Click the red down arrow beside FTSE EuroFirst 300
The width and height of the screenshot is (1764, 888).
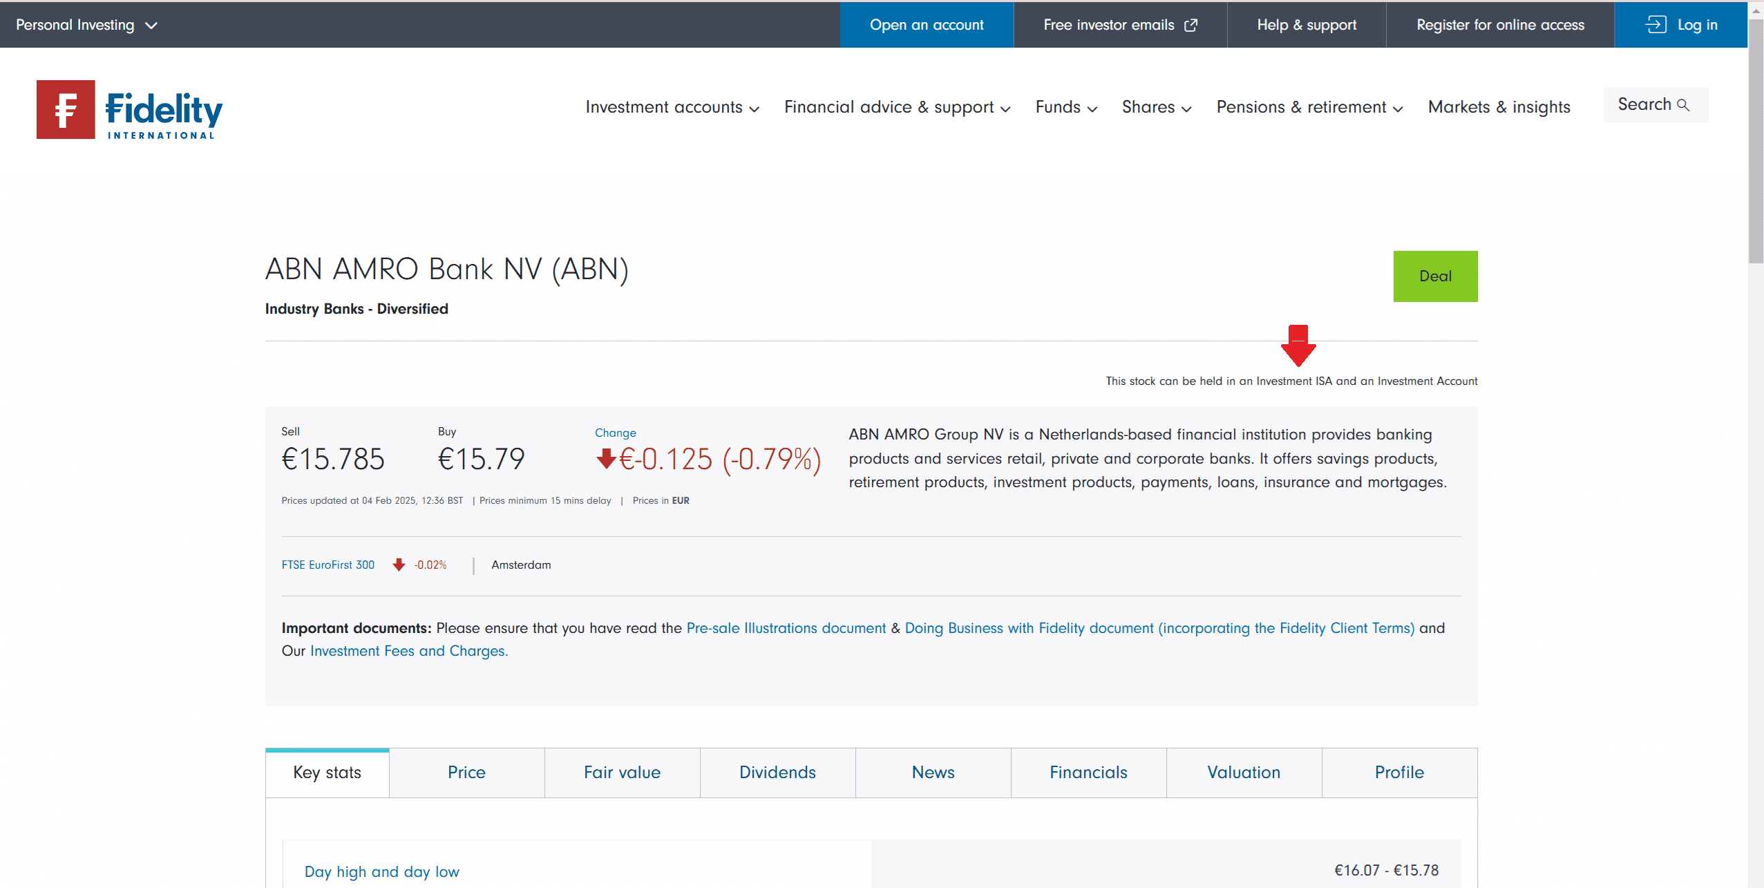click(x=399, y=565)
